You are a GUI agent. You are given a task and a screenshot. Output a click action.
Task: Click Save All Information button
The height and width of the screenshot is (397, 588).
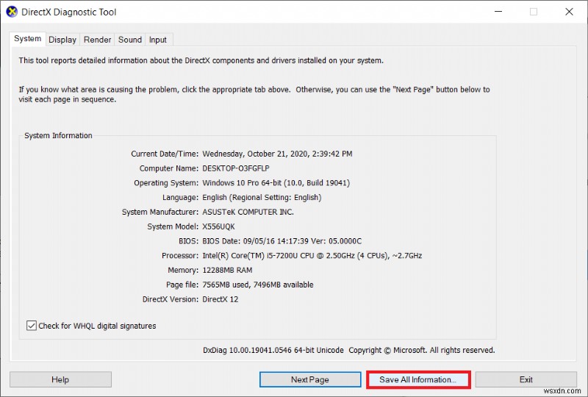(x=417, y=379)
